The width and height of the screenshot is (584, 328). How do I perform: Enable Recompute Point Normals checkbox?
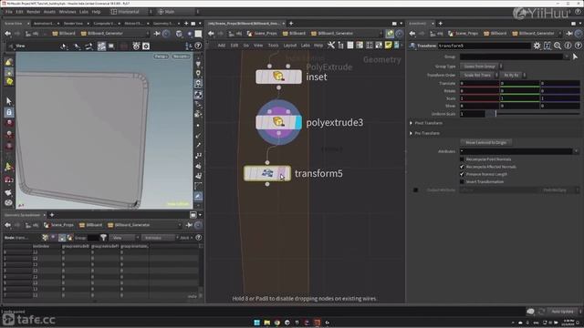(462, 159)
